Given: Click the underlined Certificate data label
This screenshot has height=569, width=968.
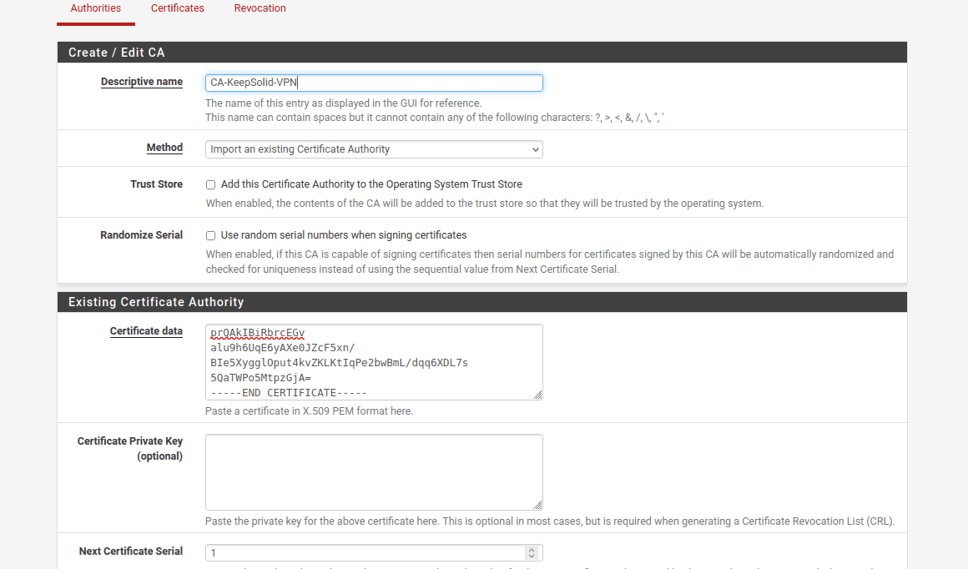Looking at the screenshot, I should 146,331.
